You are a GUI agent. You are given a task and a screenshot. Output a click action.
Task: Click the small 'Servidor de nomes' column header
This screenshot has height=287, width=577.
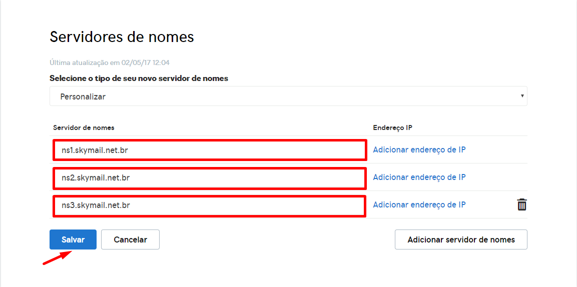click(84, 127)
